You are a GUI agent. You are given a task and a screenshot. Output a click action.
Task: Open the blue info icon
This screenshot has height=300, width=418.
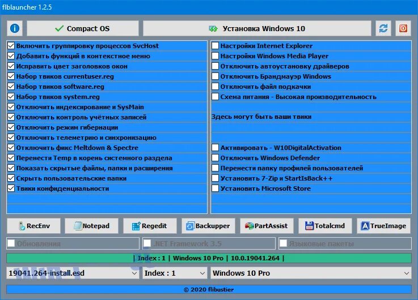(x=15, y=28)
